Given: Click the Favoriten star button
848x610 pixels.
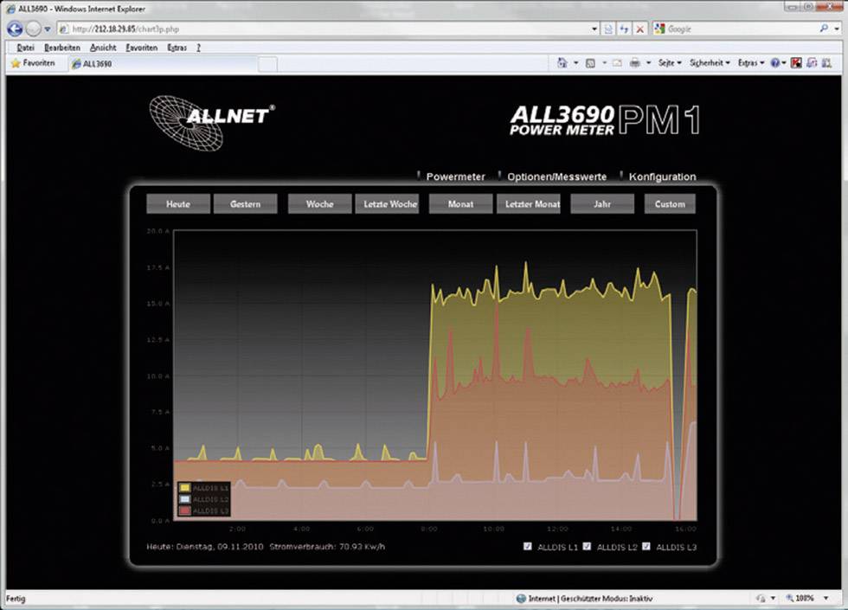Looking at the screenshot, I should (33, 63).
